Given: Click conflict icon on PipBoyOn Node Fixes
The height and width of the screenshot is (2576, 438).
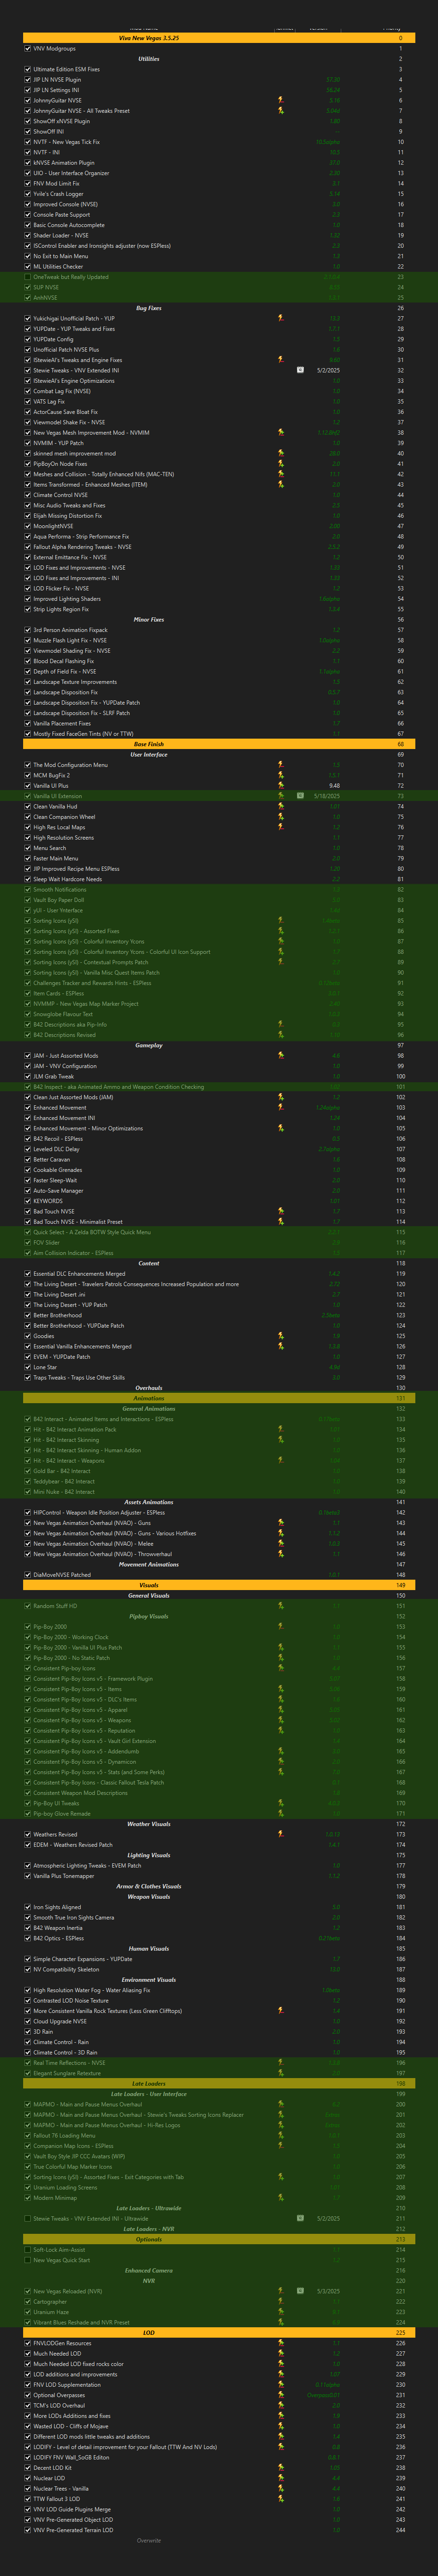Looking at the screenshot, I should tap(280, 463).
